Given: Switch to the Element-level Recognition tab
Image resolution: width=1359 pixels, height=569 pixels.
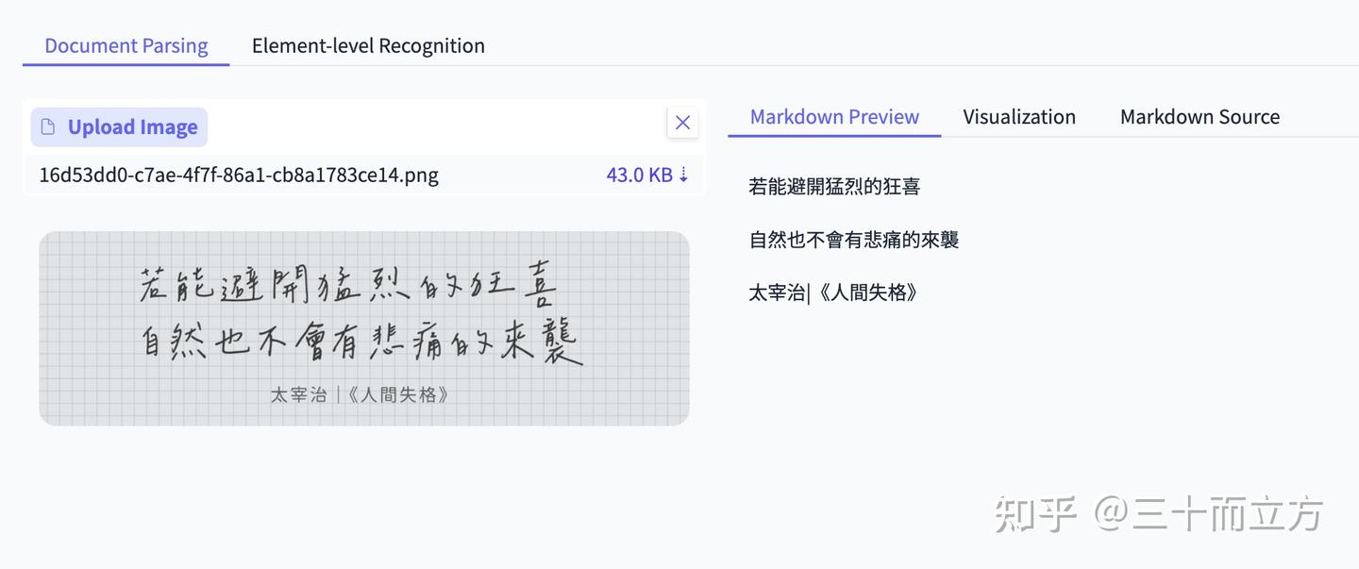Looking at the screenshot, I should coord(367,45).
